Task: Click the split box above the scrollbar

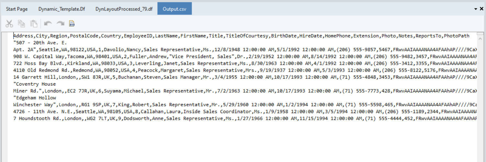Action: 480,33
